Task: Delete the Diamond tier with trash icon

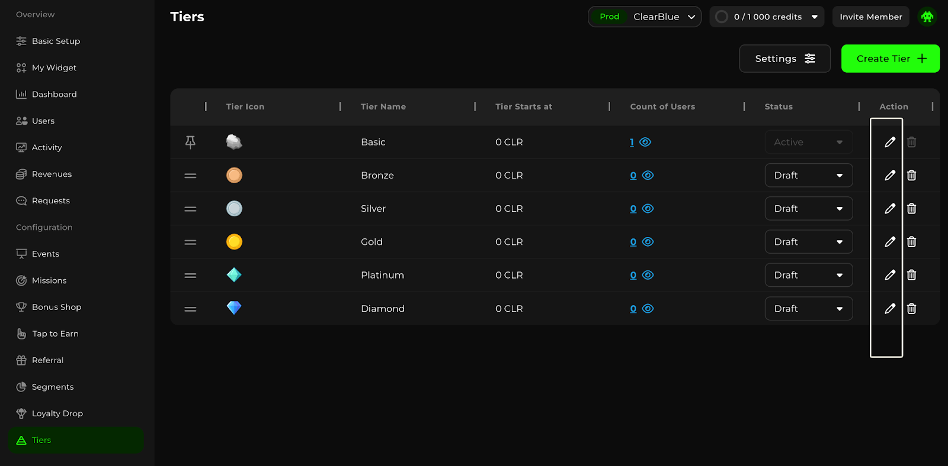Action: click(x=911, y=309)
